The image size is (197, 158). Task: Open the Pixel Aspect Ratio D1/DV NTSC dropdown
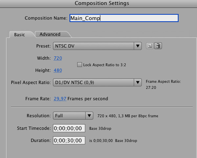point(94,82)
